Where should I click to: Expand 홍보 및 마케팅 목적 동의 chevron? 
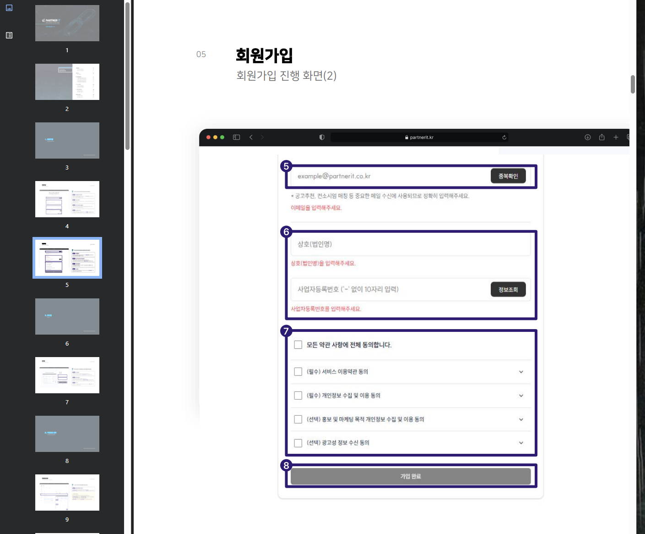tap(521, 419)
